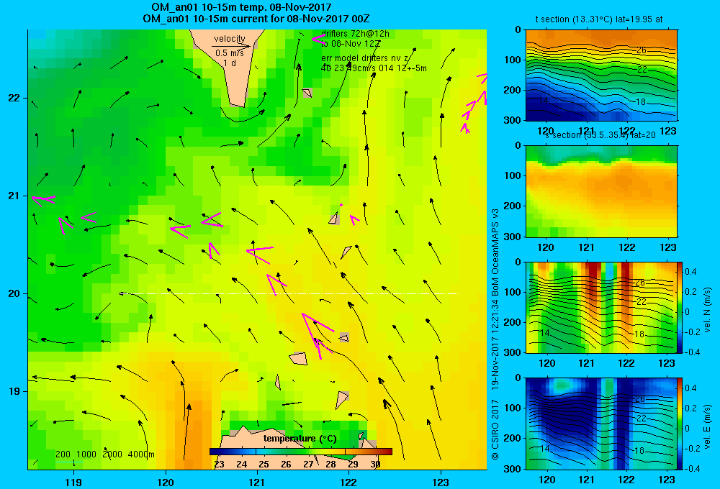Click the value 23 on the temperature colorbar
Screen dimensions: 720x489
point(219,465)
